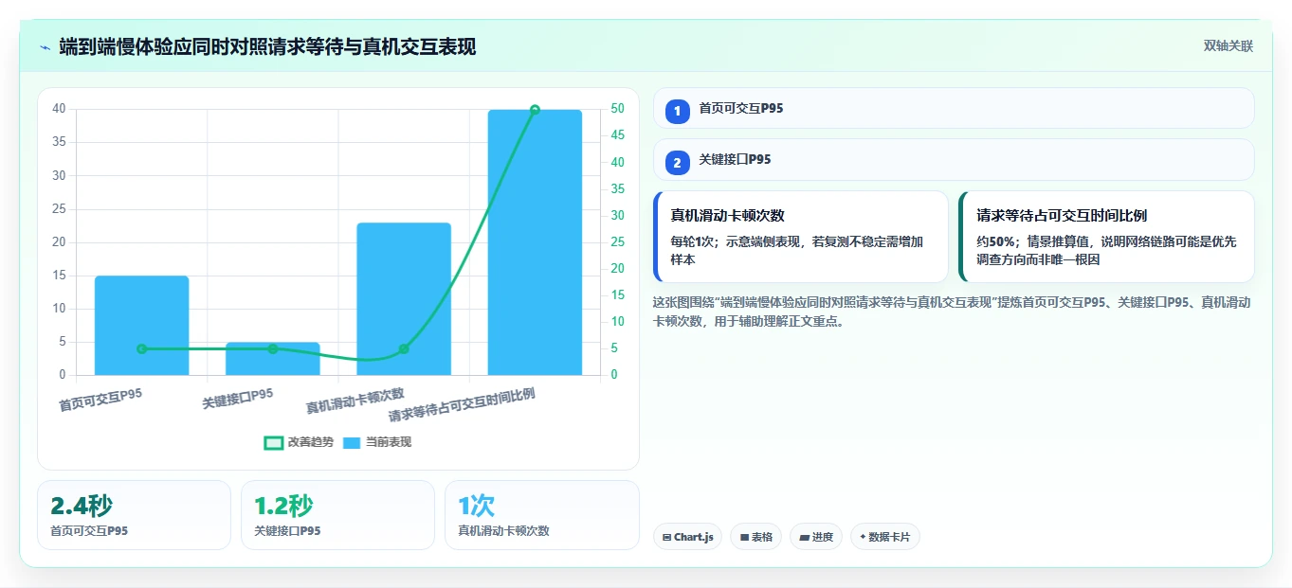Image resolution: width=1292 pixels, height=588 pixels.
Task: Click the icon inside the 表格 tag
Action: [744, 537]
